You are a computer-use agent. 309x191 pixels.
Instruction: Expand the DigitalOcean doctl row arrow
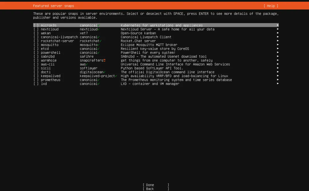[x=278, y=72]
